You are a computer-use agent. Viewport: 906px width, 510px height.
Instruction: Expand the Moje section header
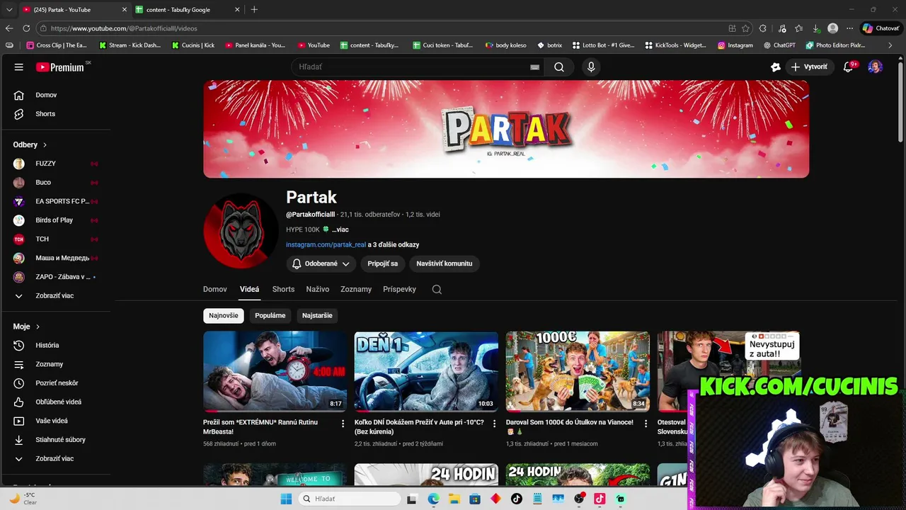point(26,327)
